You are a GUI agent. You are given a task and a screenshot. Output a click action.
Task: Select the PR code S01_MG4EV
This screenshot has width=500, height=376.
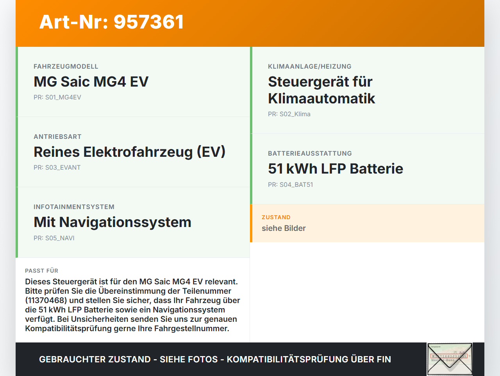57,97
